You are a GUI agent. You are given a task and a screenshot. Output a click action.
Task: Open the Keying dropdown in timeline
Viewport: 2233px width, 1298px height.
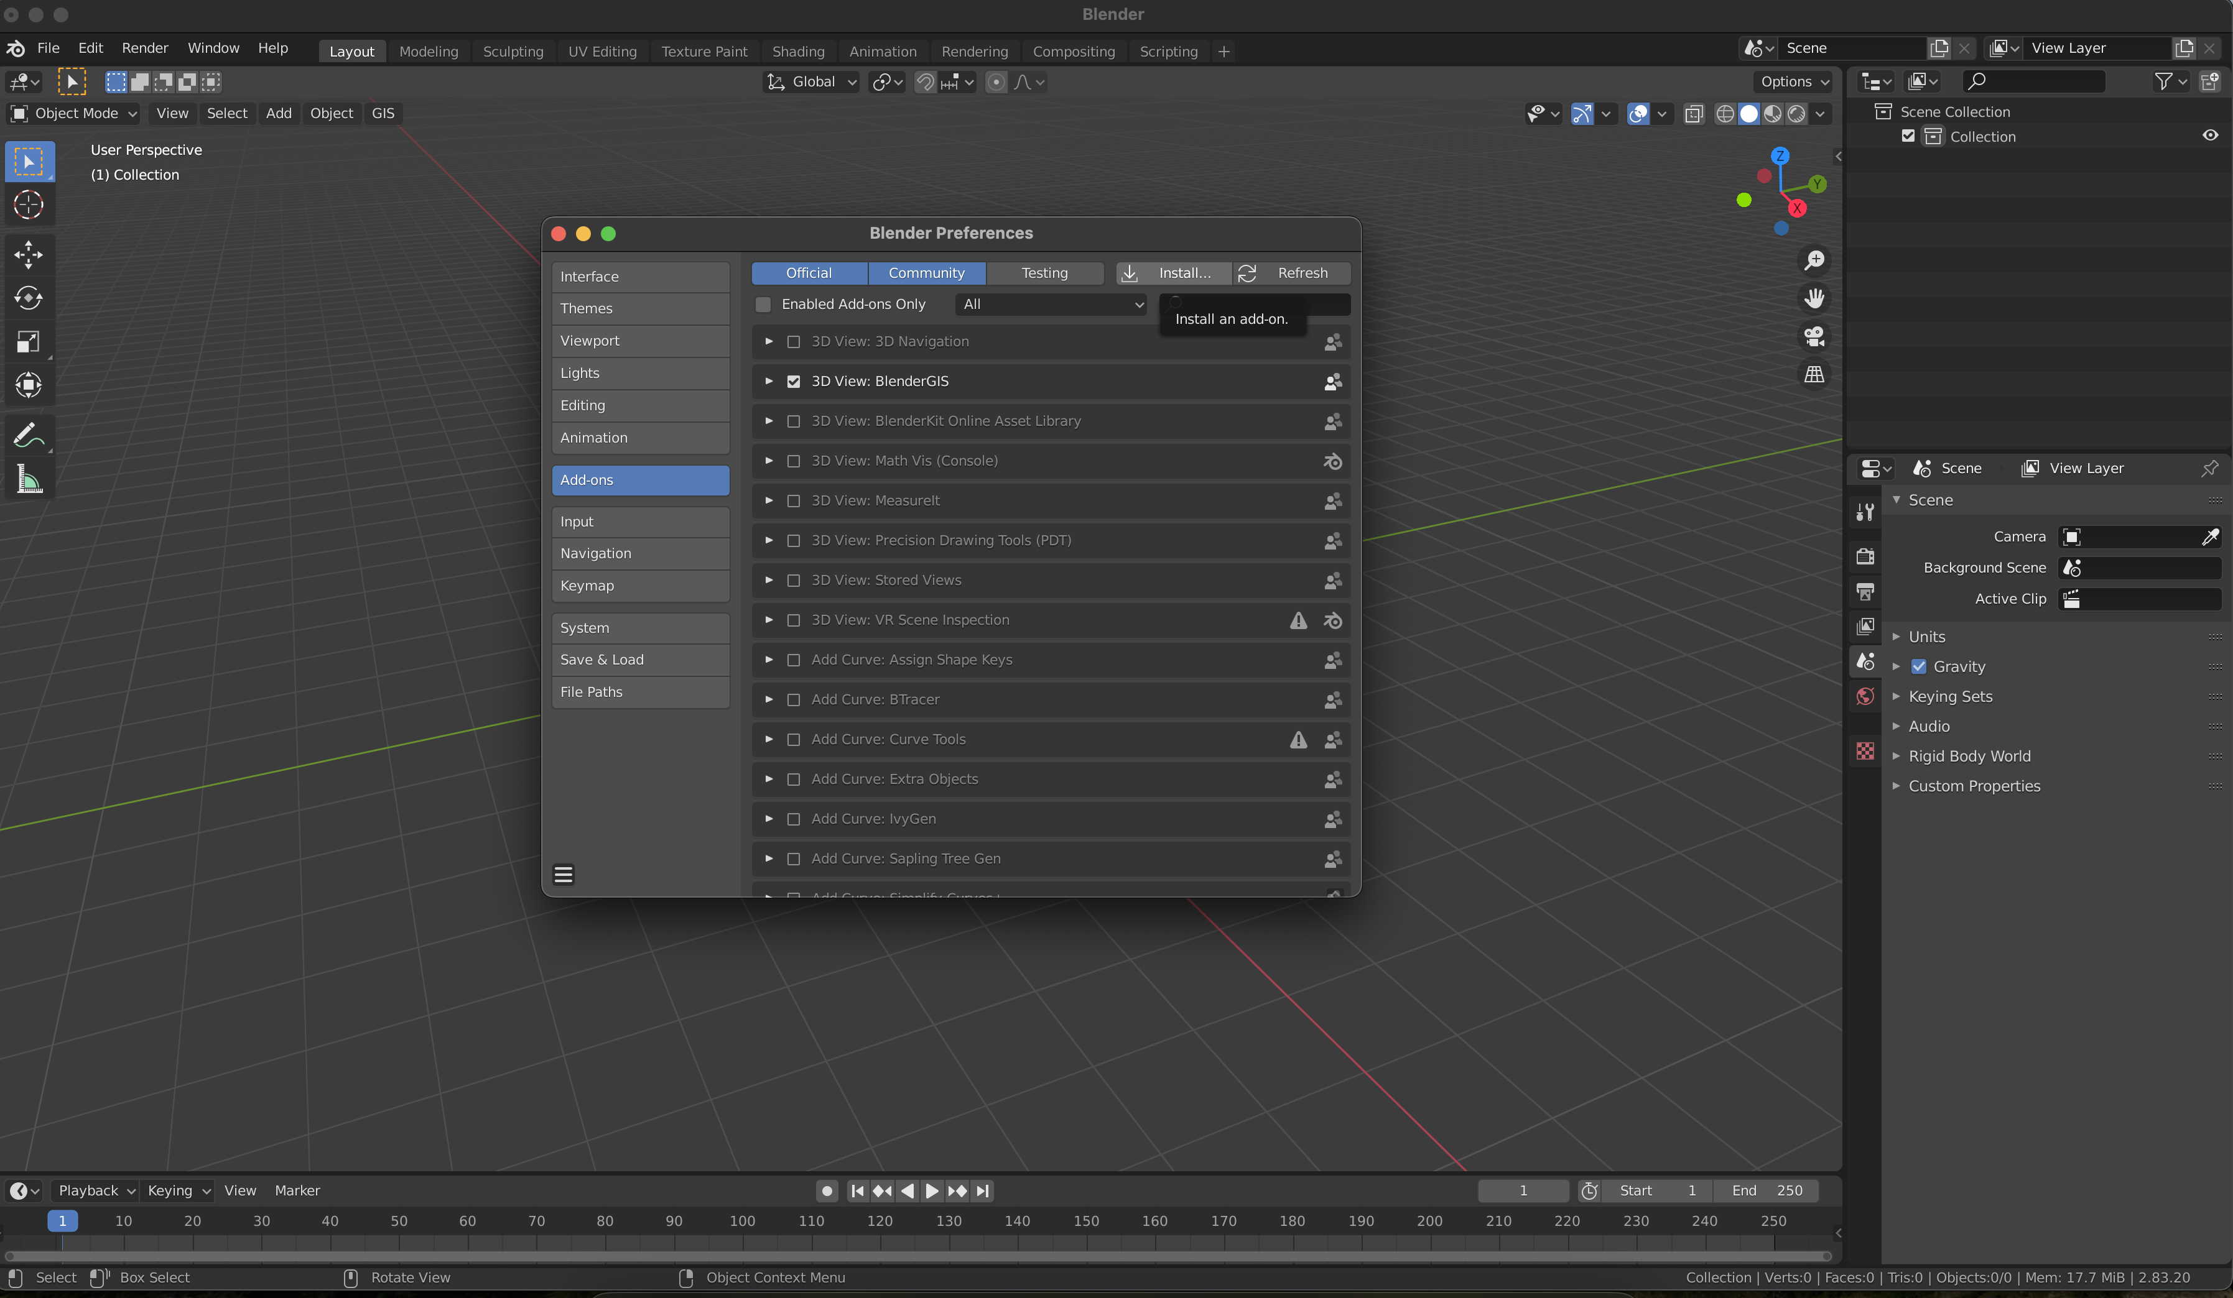(x=177, y=1191)
